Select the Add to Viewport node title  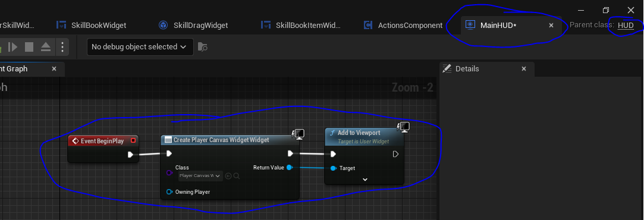point(359,133)
